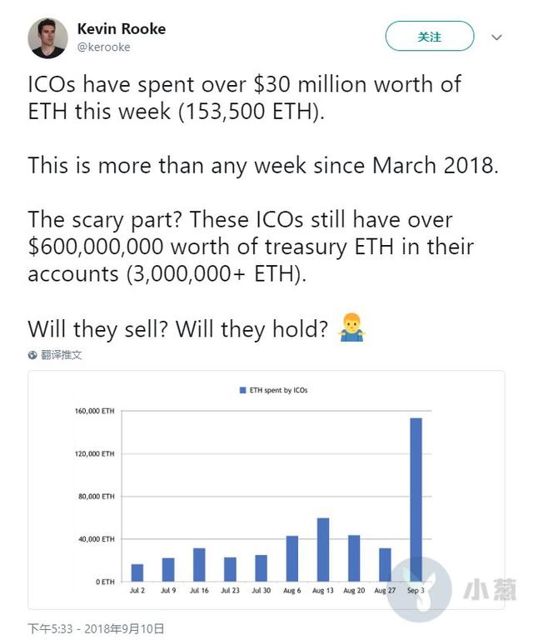Click the Jul 30 bar in chart
This screenshot has width=533, height=640.
(261, 568)
